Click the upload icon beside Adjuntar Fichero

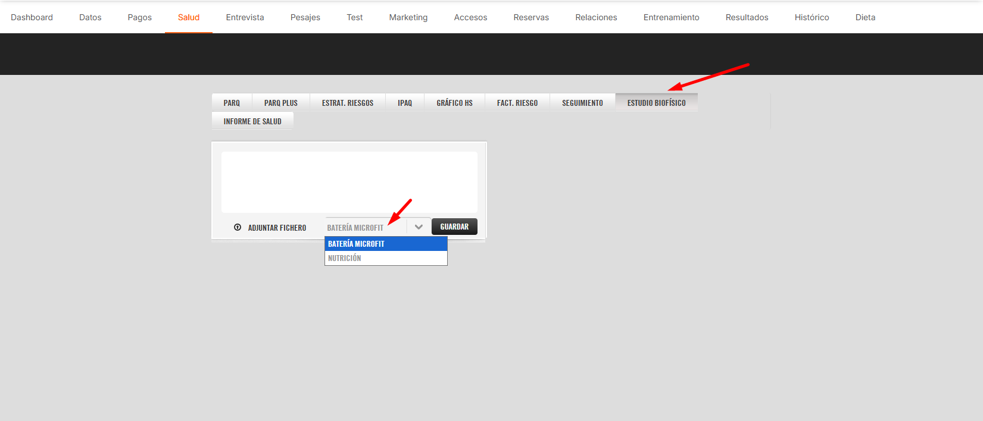coord(238,227)
